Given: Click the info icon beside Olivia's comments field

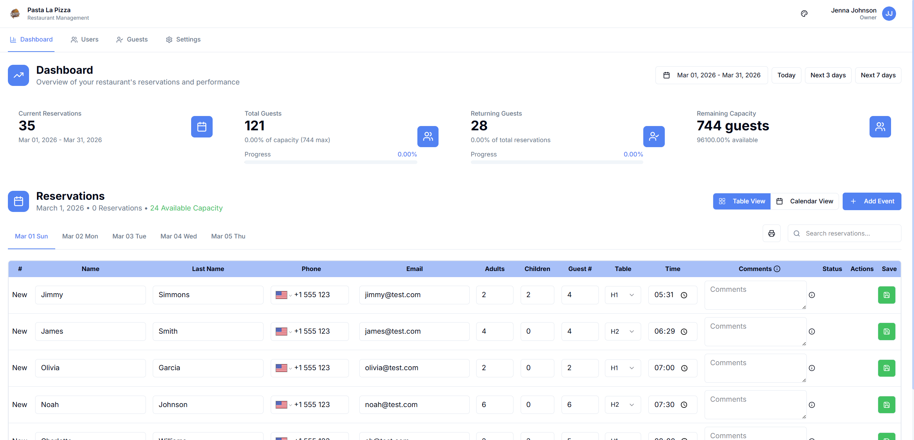Looking at the screenshot, I should [x=812, y=368].
